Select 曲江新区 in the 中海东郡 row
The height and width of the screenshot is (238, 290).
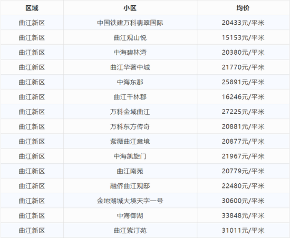(32, 82)
